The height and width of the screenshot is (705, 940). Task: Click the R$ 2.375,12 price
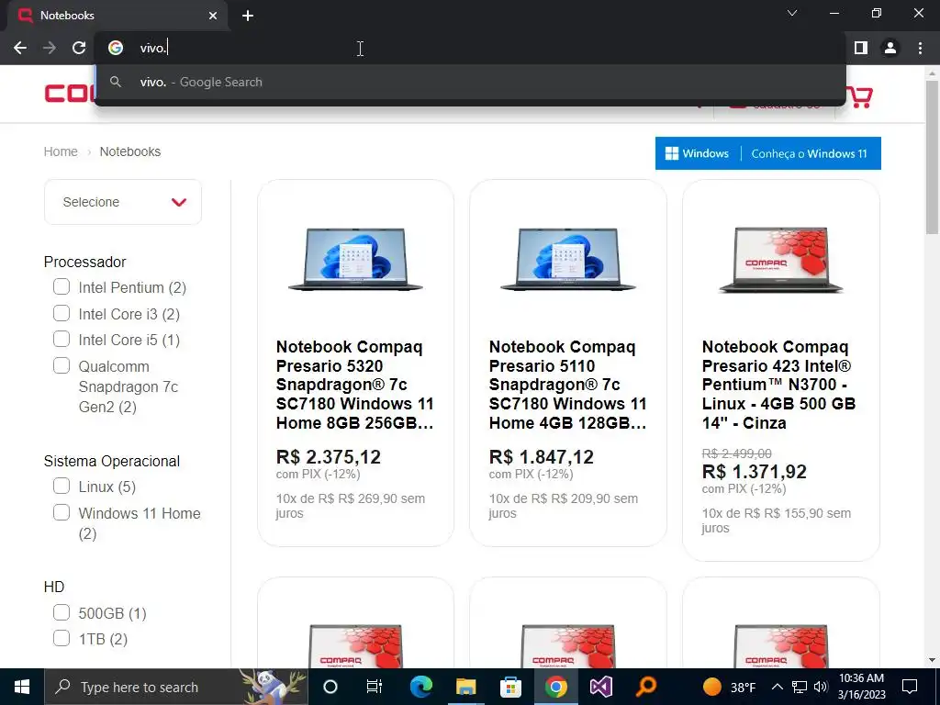click(329, 457)
